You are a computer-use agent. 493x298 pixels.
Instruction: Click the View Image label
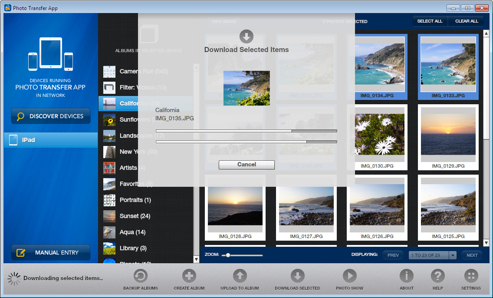(224, 21)
